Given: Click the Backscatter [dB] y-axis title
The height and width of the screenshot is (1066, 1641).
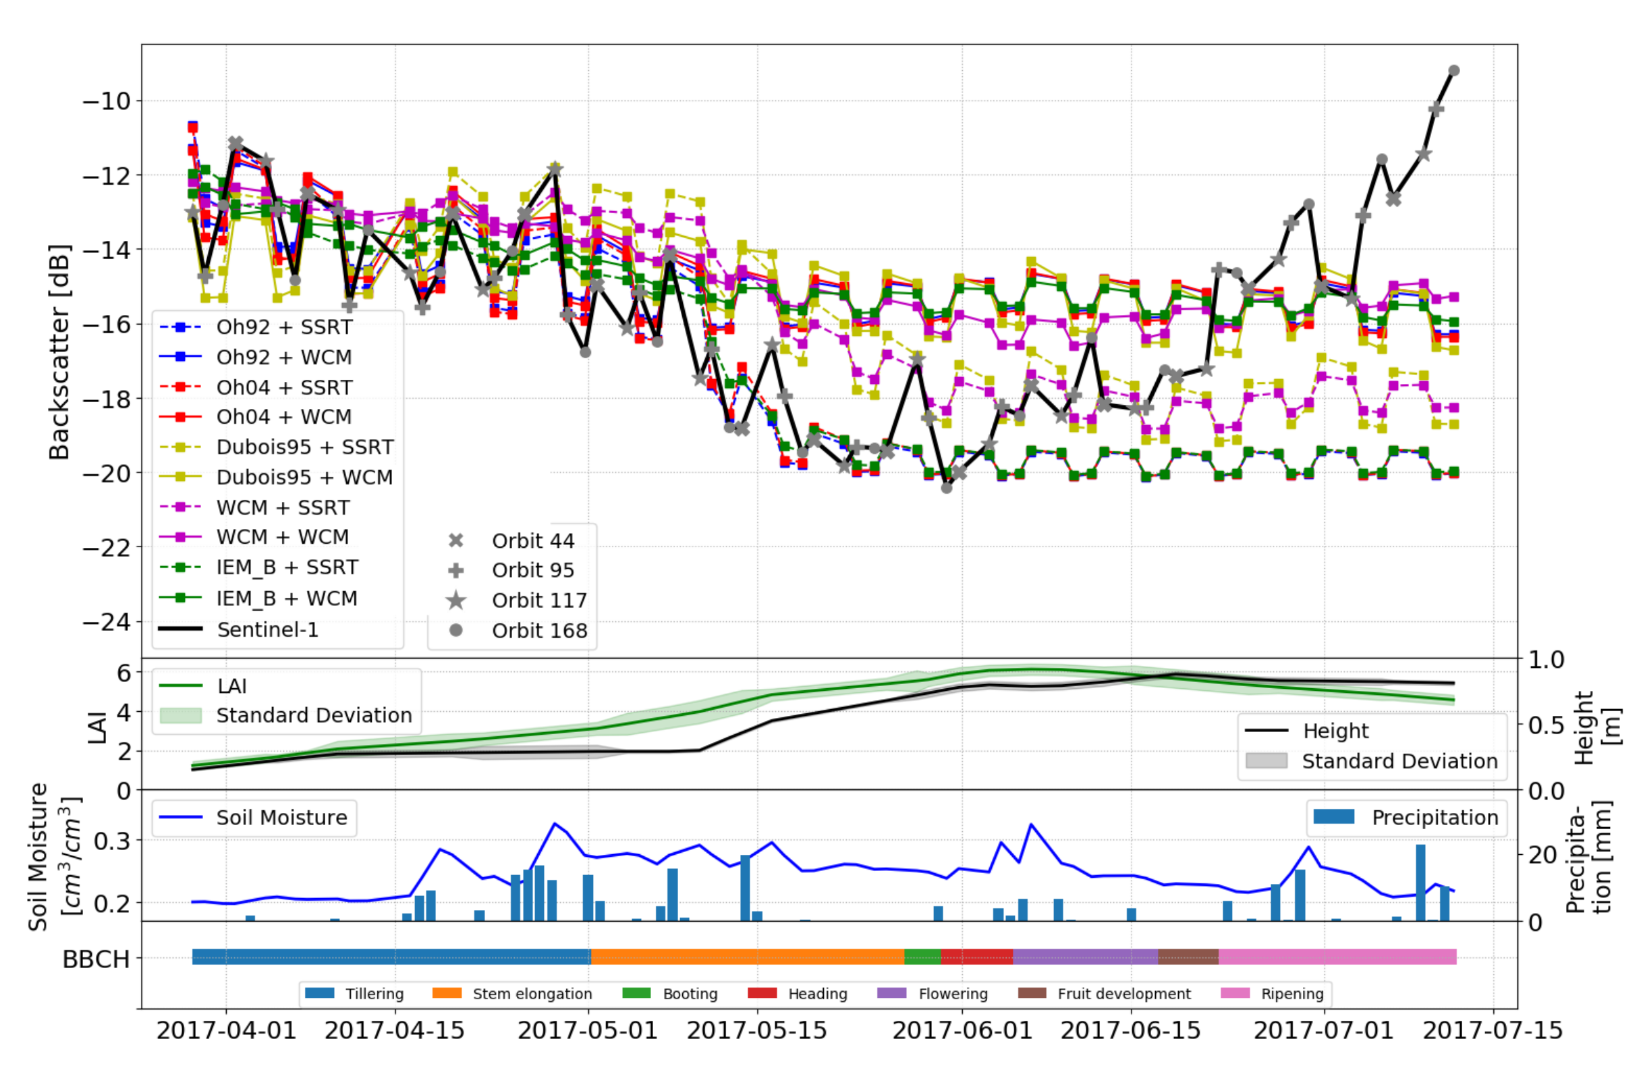Looking at the screenshot, I should (59, 352).
